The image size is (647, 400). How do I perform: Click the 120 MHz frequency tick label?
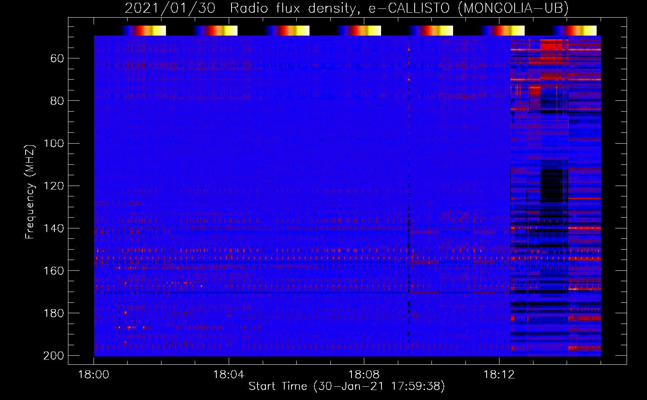tap(54, 186)
